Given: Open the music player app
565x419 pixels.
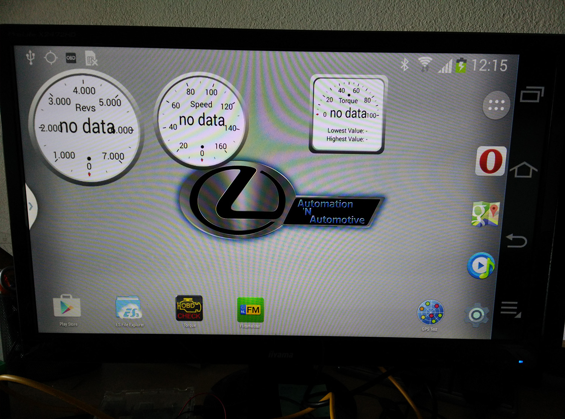Looking at the screenshot, I should (481, 266).
